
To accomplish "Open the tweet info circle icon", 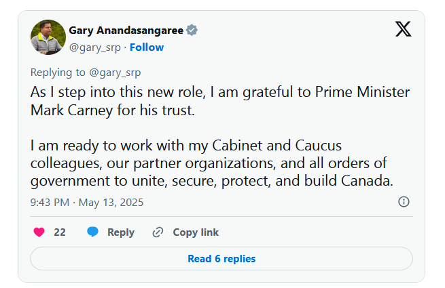I will click(x=404, y=202).
